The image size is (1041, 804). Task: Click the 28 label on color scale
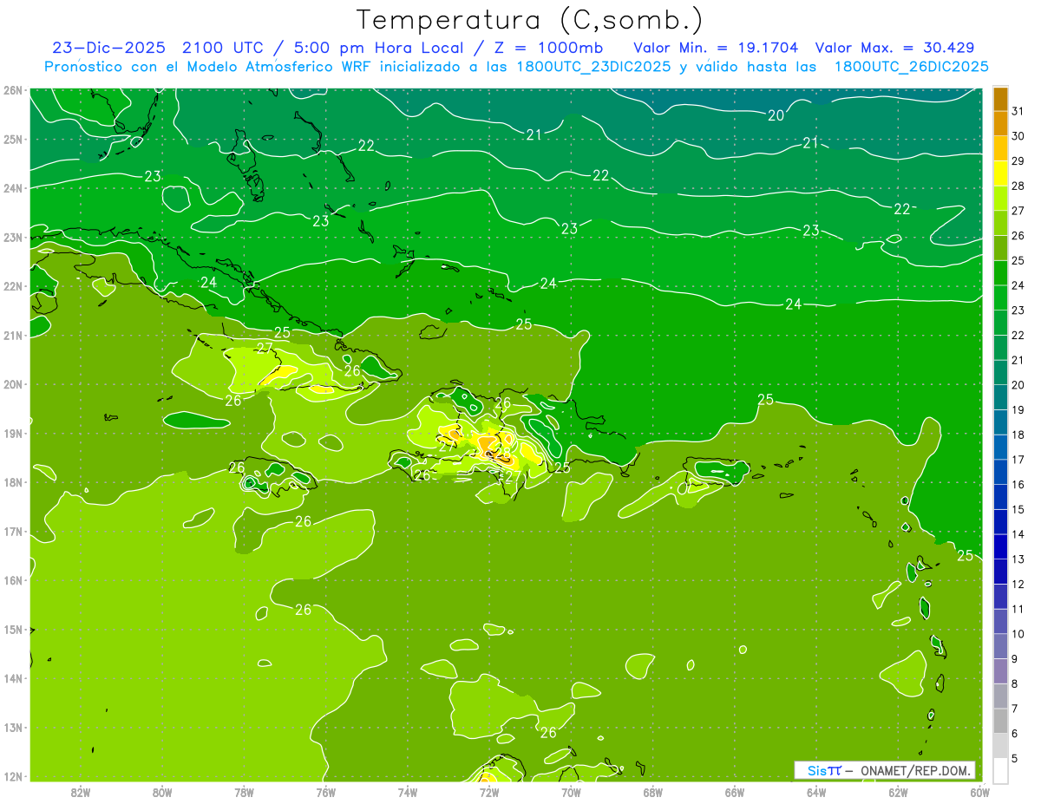point(1018,186)
